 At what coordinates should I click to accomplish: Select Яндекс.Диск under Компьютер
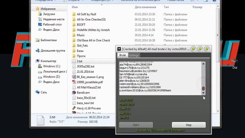click(x=51, y=82)
